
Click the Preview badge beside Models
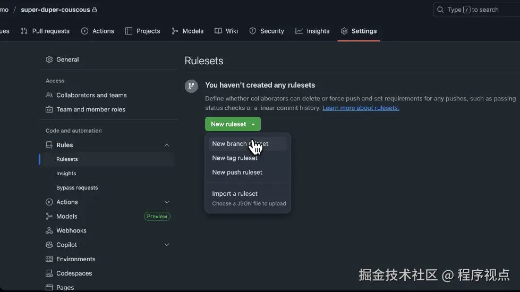(x=157, y=216)
